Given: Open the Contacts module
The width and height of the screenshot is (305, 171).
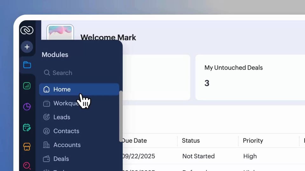Looking at the screenshot, I should (66, 131).
